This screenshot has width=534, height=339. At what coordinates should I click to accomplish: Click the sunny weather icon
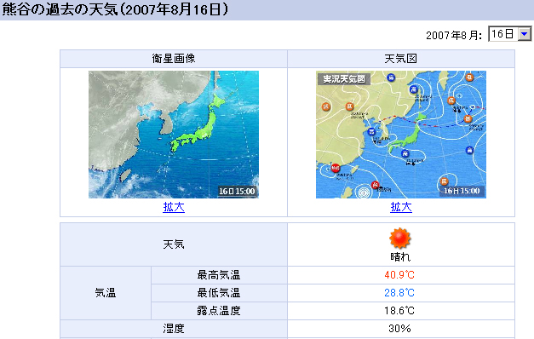pyautogui.click(x=400, y=238)
